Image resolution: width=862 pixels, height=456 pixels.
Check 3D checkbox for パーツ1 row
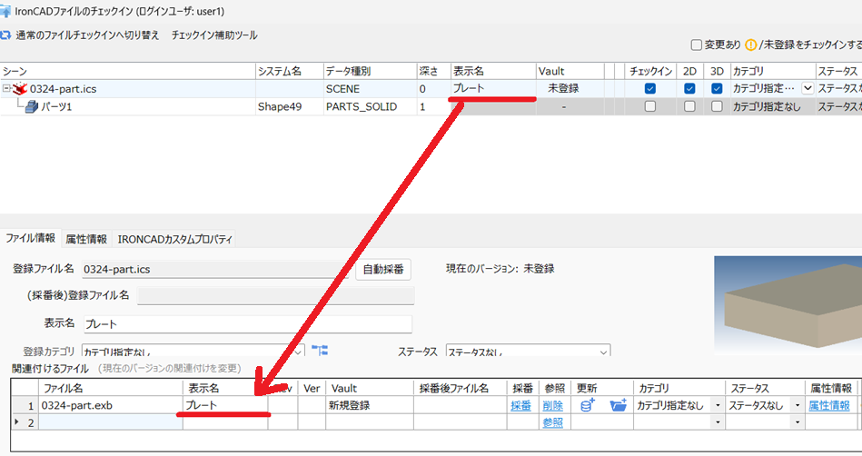pyautogui.click(x=717, y=106)
